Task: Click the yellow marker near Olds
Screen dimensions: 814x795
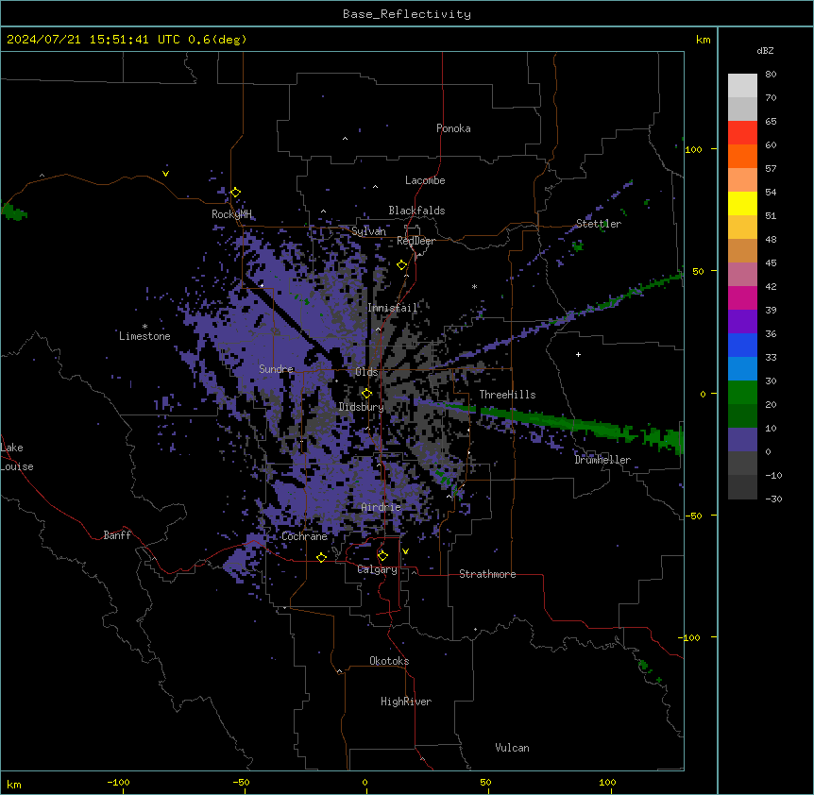Action: [366, 394]
